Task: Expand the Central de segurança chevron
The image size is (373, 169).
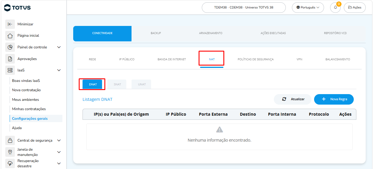Action: (x=59, y=140)
